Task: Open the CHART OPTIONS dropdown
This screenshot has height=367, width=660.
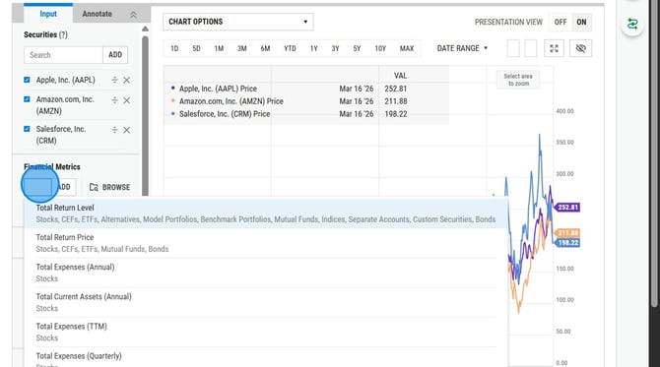Action: coord(238,22)
